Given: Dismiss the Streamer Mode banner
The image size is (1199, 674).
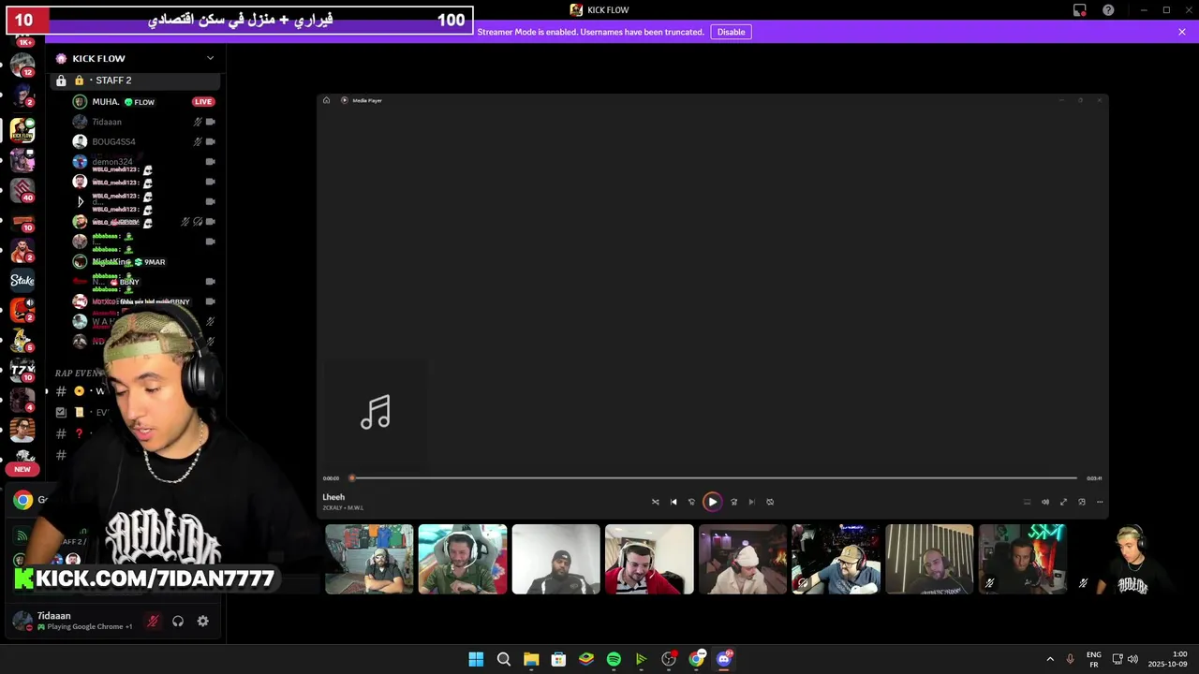Looking at the screenshot, I should [1182, 32].
